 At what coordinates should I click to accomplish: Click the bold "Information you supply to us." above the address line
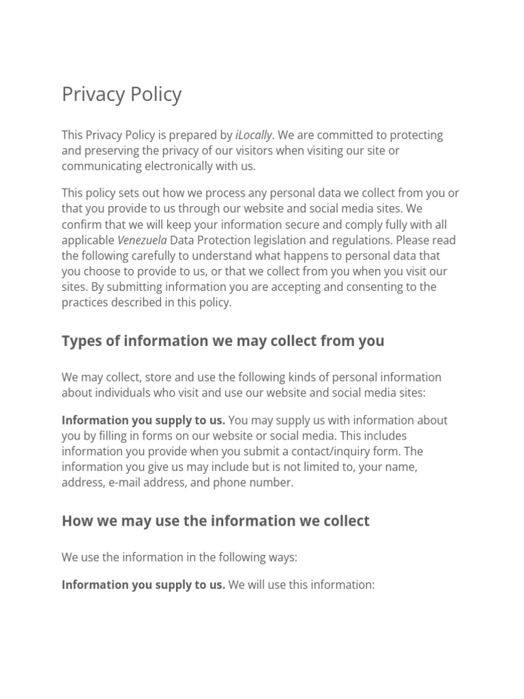[x=143, y=420]
